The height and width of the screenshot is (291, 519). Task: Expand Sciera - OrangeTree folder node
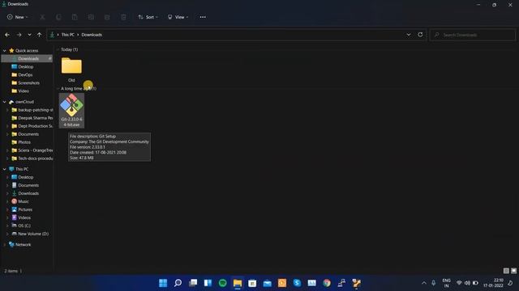[x=7, y=150]
